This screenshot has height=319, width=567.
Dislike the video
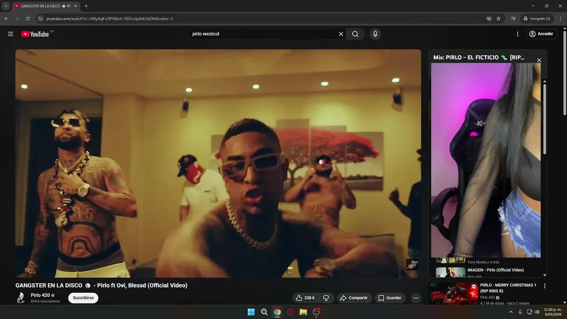tap(326, 298)
